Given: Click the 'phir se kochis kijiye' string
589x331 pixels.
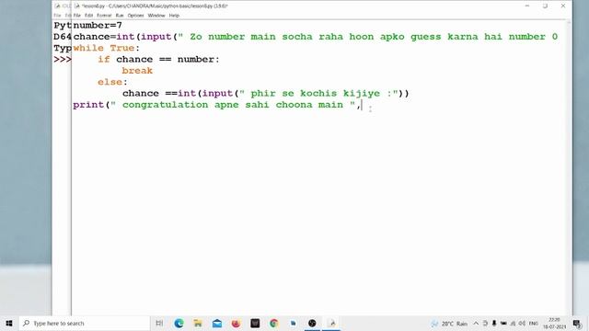Looking at the screenshot, I should point(318,93).
